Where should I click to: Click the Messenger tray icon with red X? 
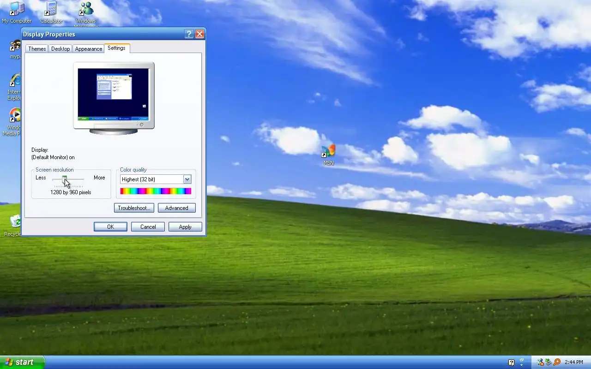pos(540,362)
